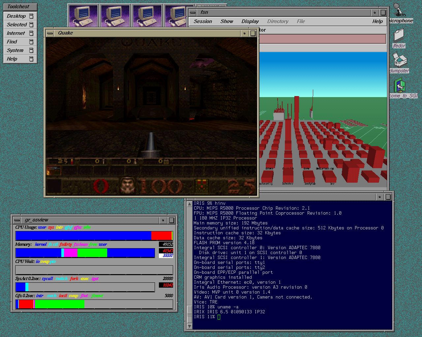Expand the Desktop menu in Toolchest
Image resolution: width=422 pixels, height=337 pixels.
click(x=20, y=16)
